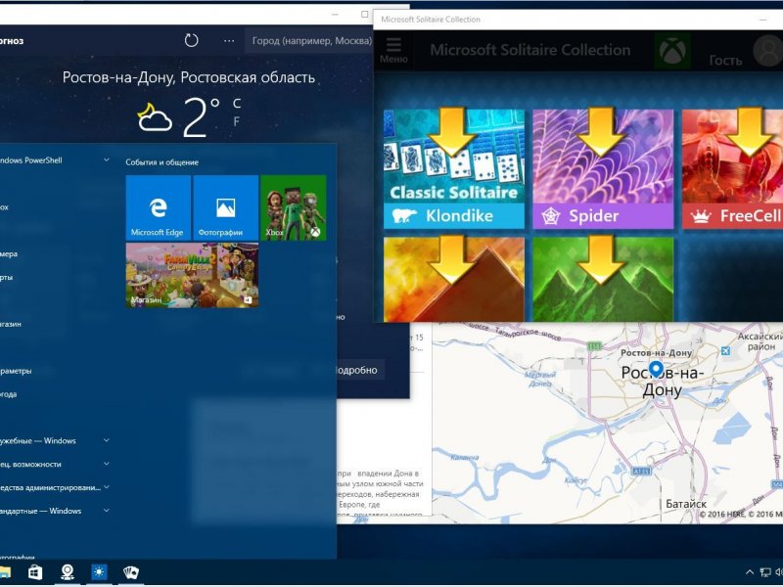This screenshot has width=783, height=587.
Task: Start the Spider solitaire game
Action: tap(603, 169)
